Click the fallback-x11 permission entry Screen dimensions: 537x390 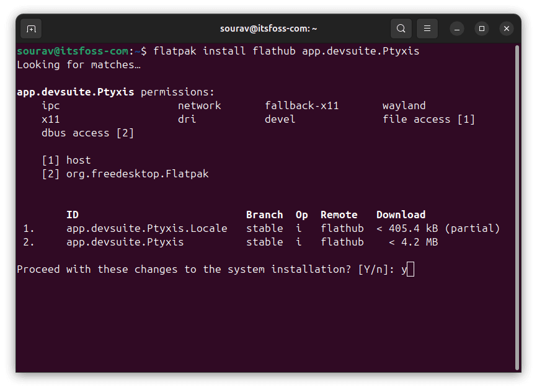click(x=301, y=105)
